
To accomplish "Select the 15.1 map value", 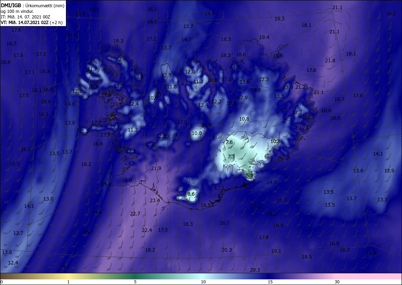I will click(94, 10).
